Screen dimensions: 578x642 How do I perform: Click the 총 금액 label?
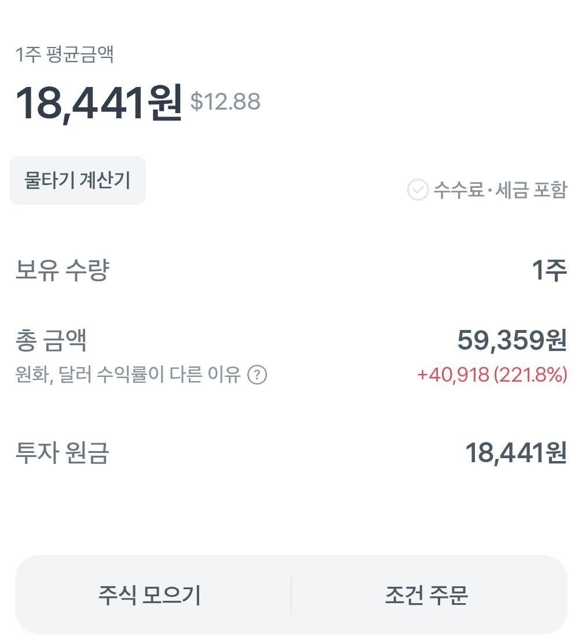tap(51, 340)
